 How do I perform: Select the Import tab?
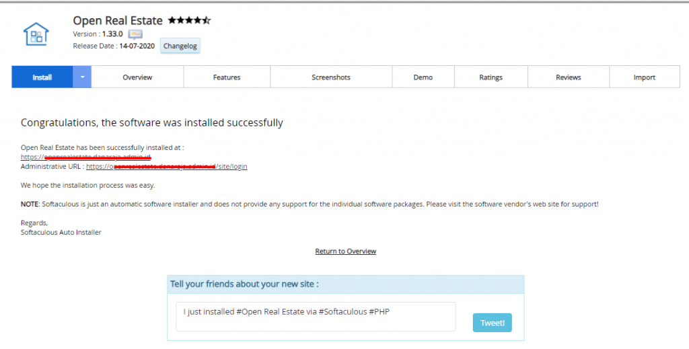(644, 77)
